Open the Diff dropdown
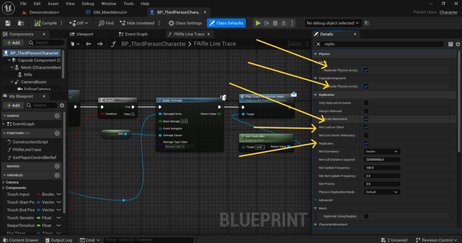462x243 pixels. (79, 23)
